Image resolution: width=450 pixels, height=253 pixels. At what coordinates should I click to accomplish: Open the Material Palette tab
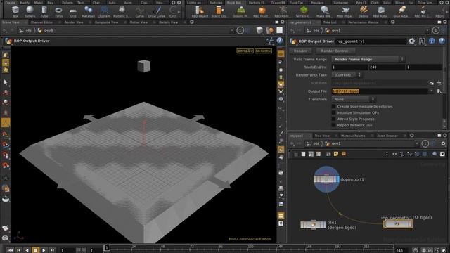(353, 136)
